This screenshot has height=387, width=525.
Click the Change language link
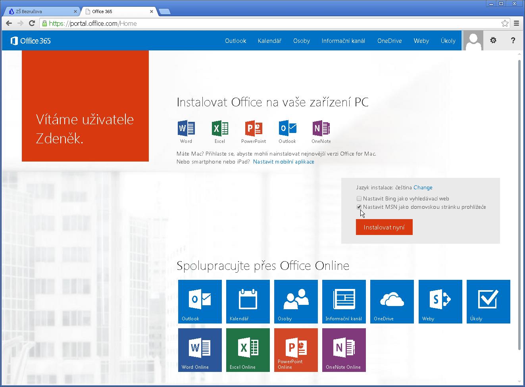(x=423, y=187)
